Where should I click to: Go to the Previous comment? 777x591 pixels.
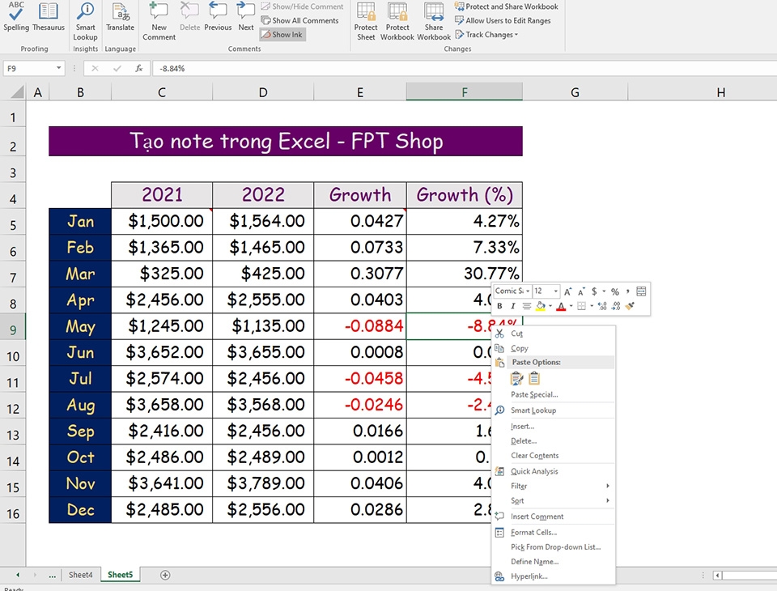click(218, 17)
